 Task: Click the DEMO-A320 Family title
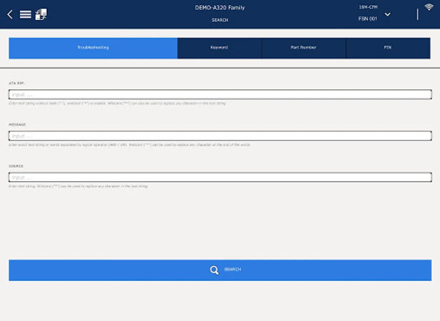pyautogui.click(x=220, y=7)
